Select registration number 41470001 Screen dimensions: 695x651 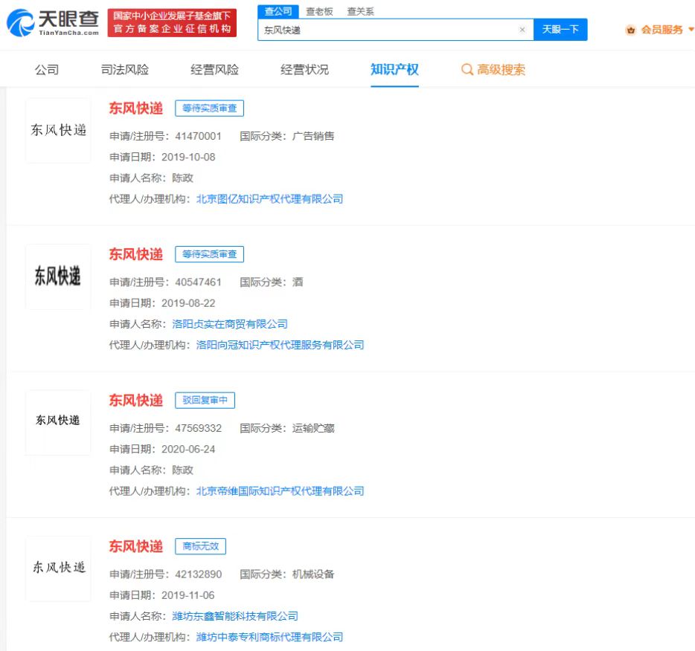click(198, 136)
